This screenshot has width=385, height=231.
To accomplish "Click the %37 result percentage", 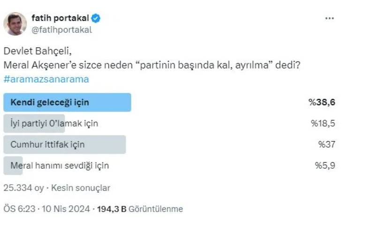I will [x=326, y=144].
